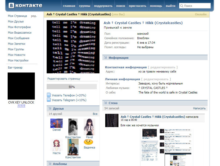Open the группы top menu item
220x166 pixels.
pyautogui.click(x=85, y=6)
